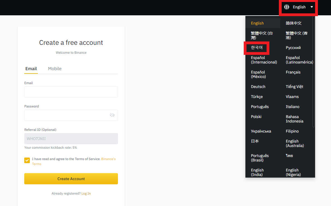Click the Referral ID field

[71, 139]
